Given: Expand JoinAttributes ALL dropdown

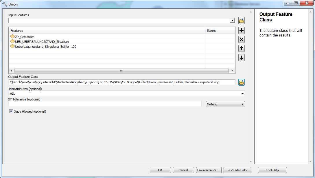Looking at the screenshot, I should point(242,93).
